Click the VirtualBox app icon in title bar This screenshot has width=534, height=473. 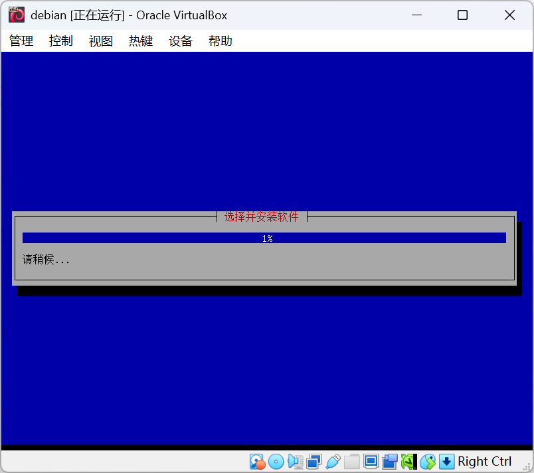[x=17, y=15]
